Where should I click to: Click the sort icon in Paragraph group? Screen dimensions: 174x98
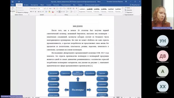[x=74, y=8]
